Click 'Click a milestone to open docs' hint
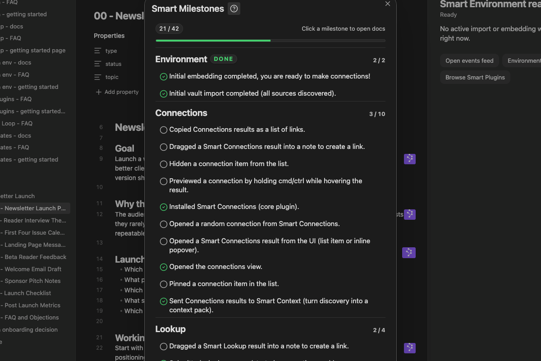Screen dimensions: 541x361 344,29
